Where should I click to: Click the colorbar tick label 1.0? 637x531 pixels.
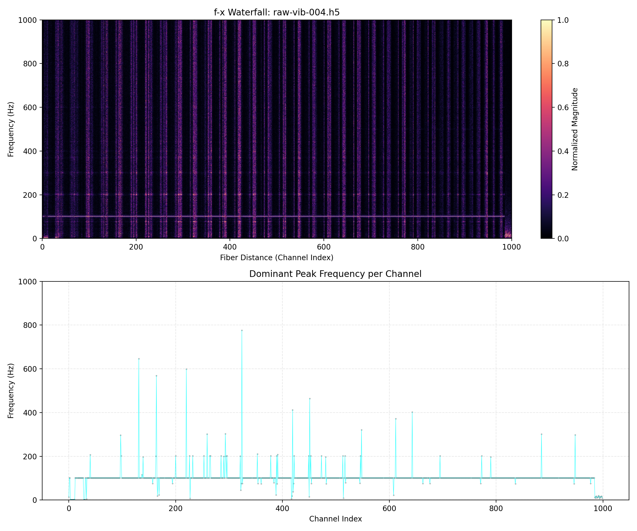pyautogui.click(x=563, y=20)
